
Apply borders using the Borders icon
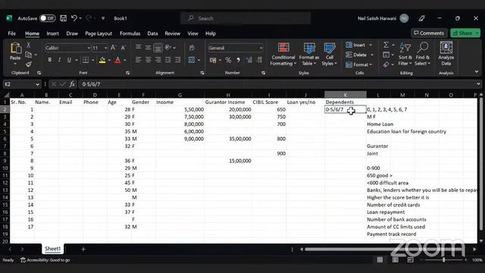86,60
